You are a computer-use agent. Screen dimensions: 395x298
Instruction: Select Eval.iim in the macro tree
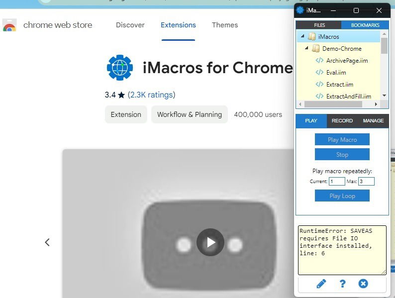(336, 72)
